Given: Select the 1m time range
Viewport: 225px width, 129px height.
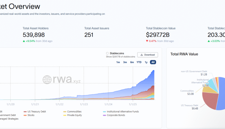Looking at the screenshot, I should pyautogui.click(x=118, y=62).
